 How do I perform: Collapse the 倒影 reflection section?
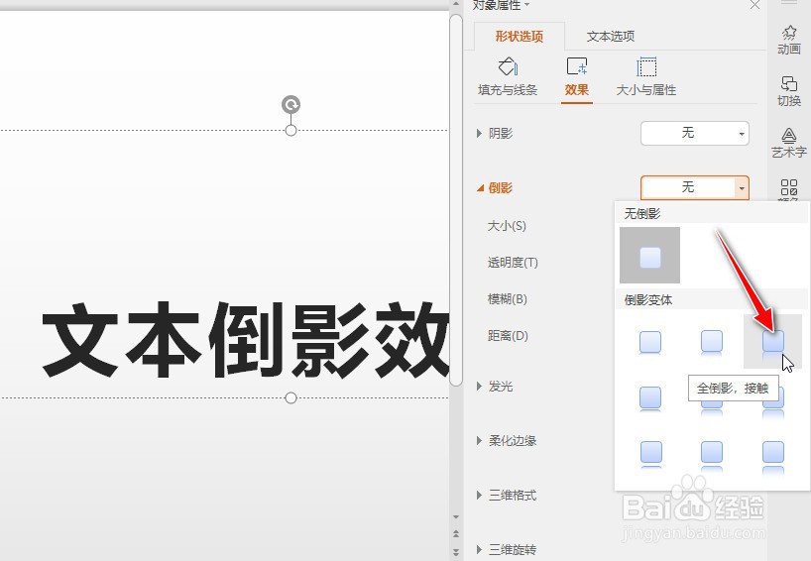coord(495,187)
